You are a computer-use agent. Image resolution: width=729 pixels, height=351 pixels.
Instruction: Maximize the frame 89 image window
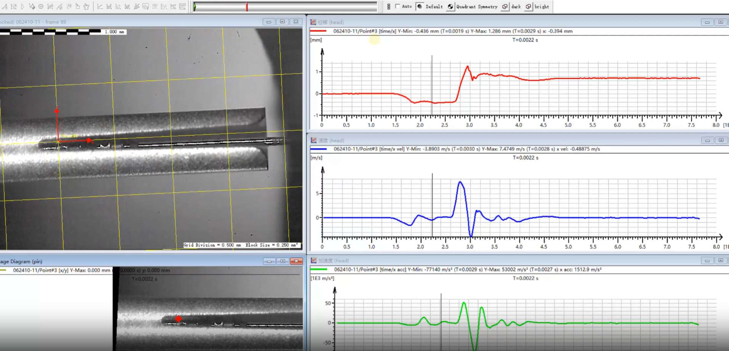pos(282,22)
